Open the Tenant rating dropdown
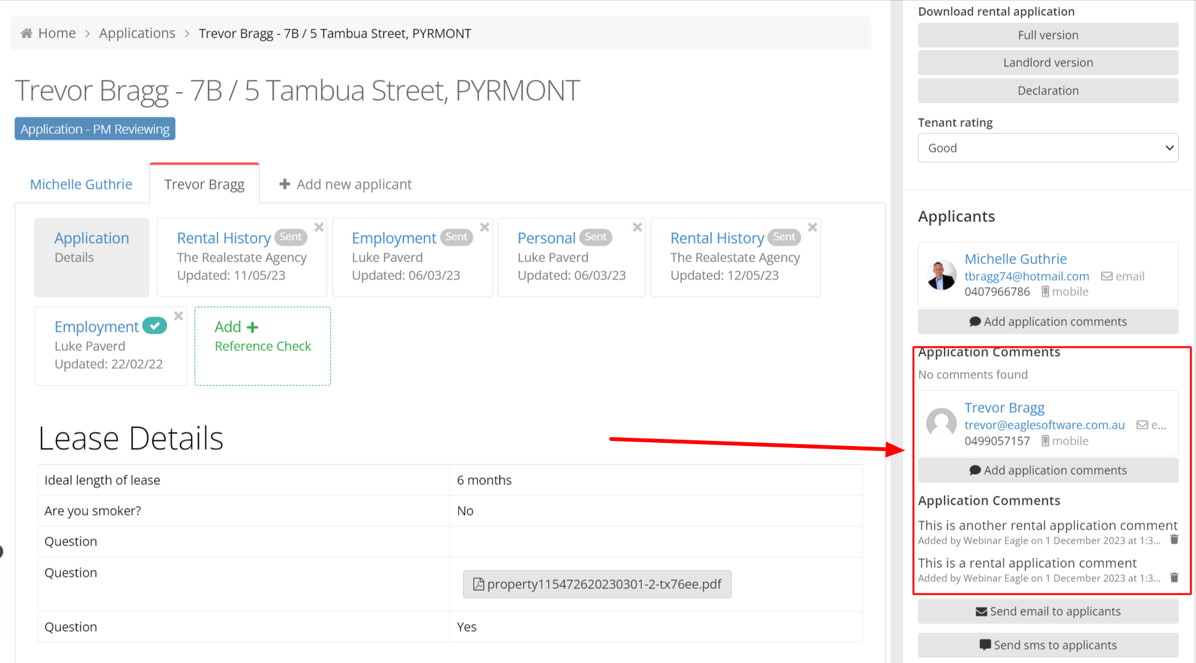Screen dimensions: 1196x663 [x=1047, y=148]
